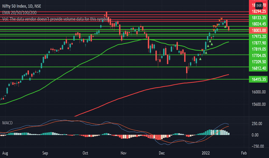Screen dimensions: 269x158
Task: Click the topmost orange down-triangle signal marker
Action: (221, 19)
